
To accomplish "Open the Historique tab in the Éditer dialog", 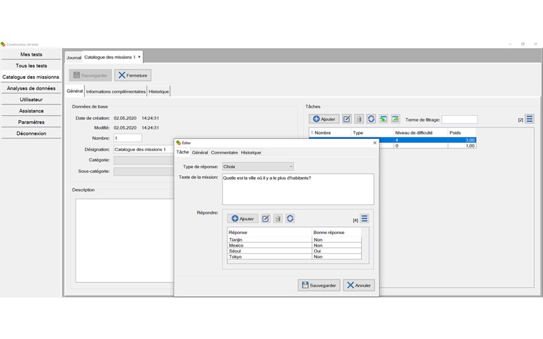I will [x=250, y=152].
